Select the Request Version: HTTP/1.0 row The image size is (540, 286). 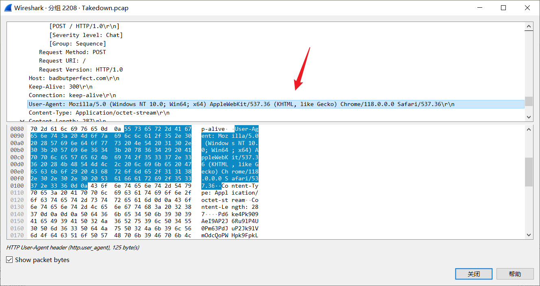tap(81, 69)
